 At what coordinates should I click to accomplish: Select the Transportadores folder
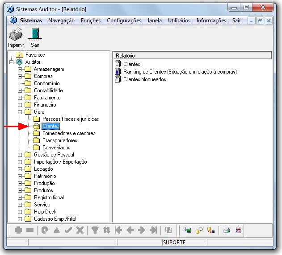tap(59, 140)
